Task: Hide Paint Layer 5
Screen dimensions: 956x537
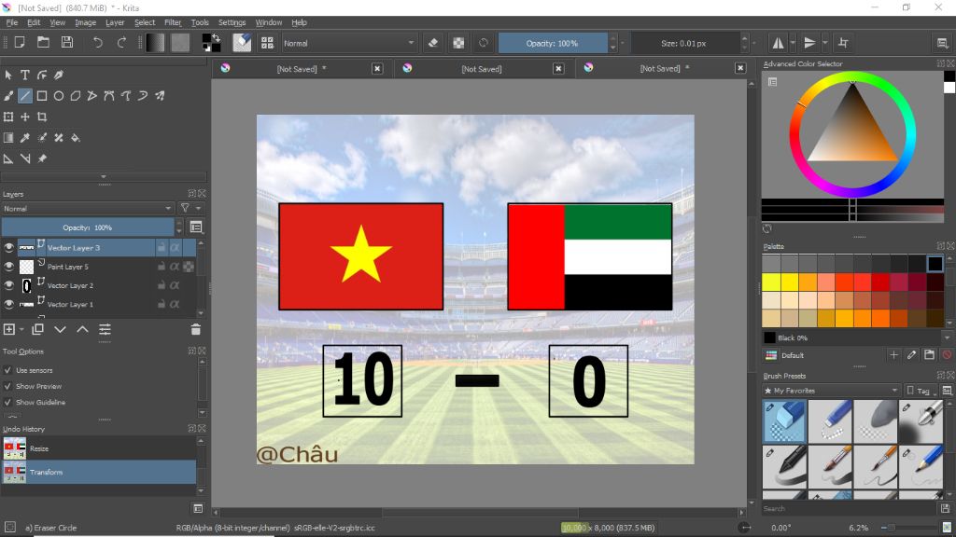Action: pos(8,267)
